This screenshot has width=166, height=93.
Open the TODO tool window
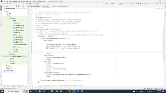click(x=14, y=87)
